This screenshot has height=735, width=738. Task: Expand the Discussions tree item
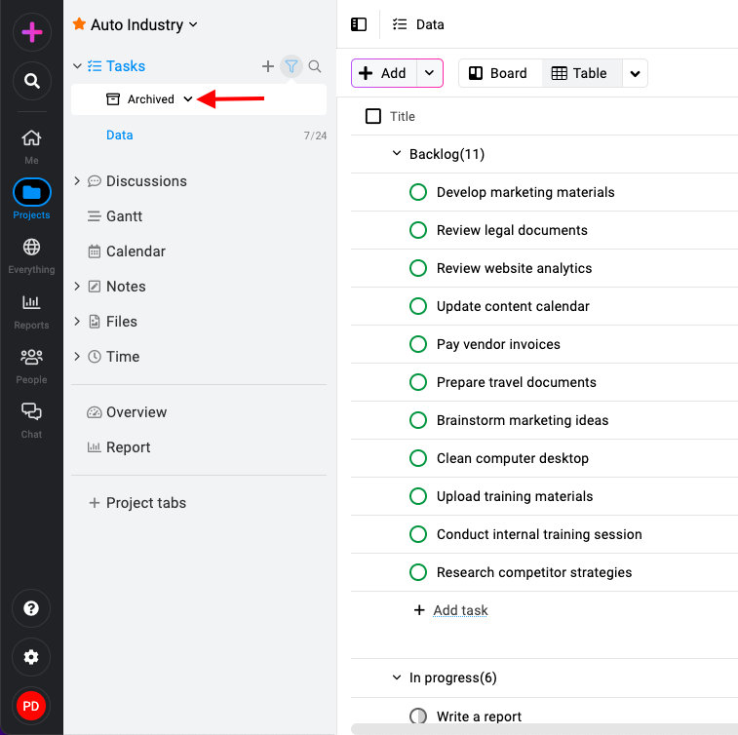click(x=77, y=181)
